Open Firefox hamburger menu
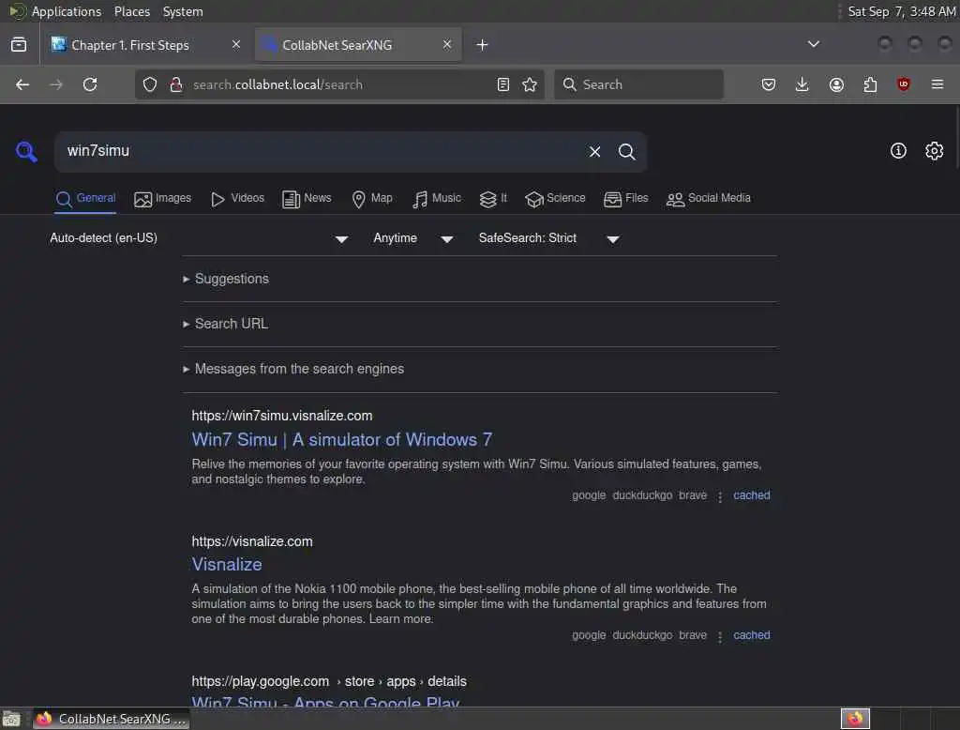The width and height of the screenshot is (960, 730). (x=937, y=84)
